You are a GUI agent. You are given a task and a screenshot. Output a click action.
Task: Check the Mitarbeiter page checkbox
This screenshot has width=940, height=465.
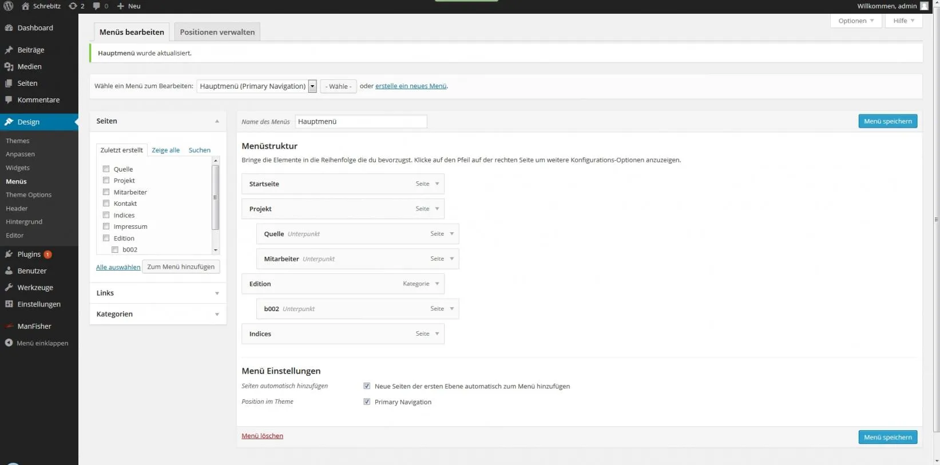click(106, 192)
